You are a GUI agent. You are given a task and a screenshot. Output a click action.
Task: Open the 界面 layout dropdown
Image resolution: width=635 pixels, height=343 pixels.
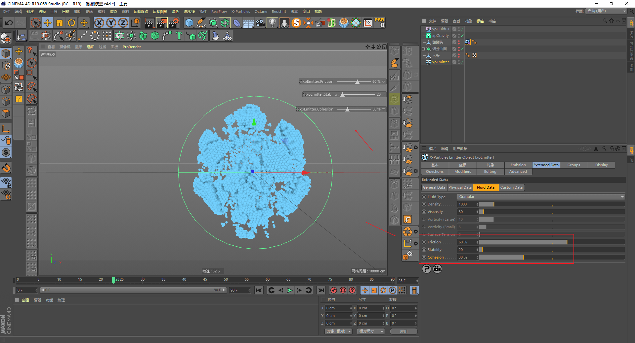[607, 11]
